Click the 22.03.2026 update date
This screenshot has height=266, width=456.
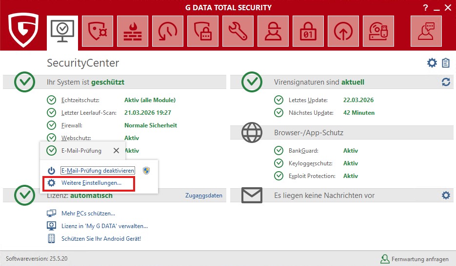(358, 100)
